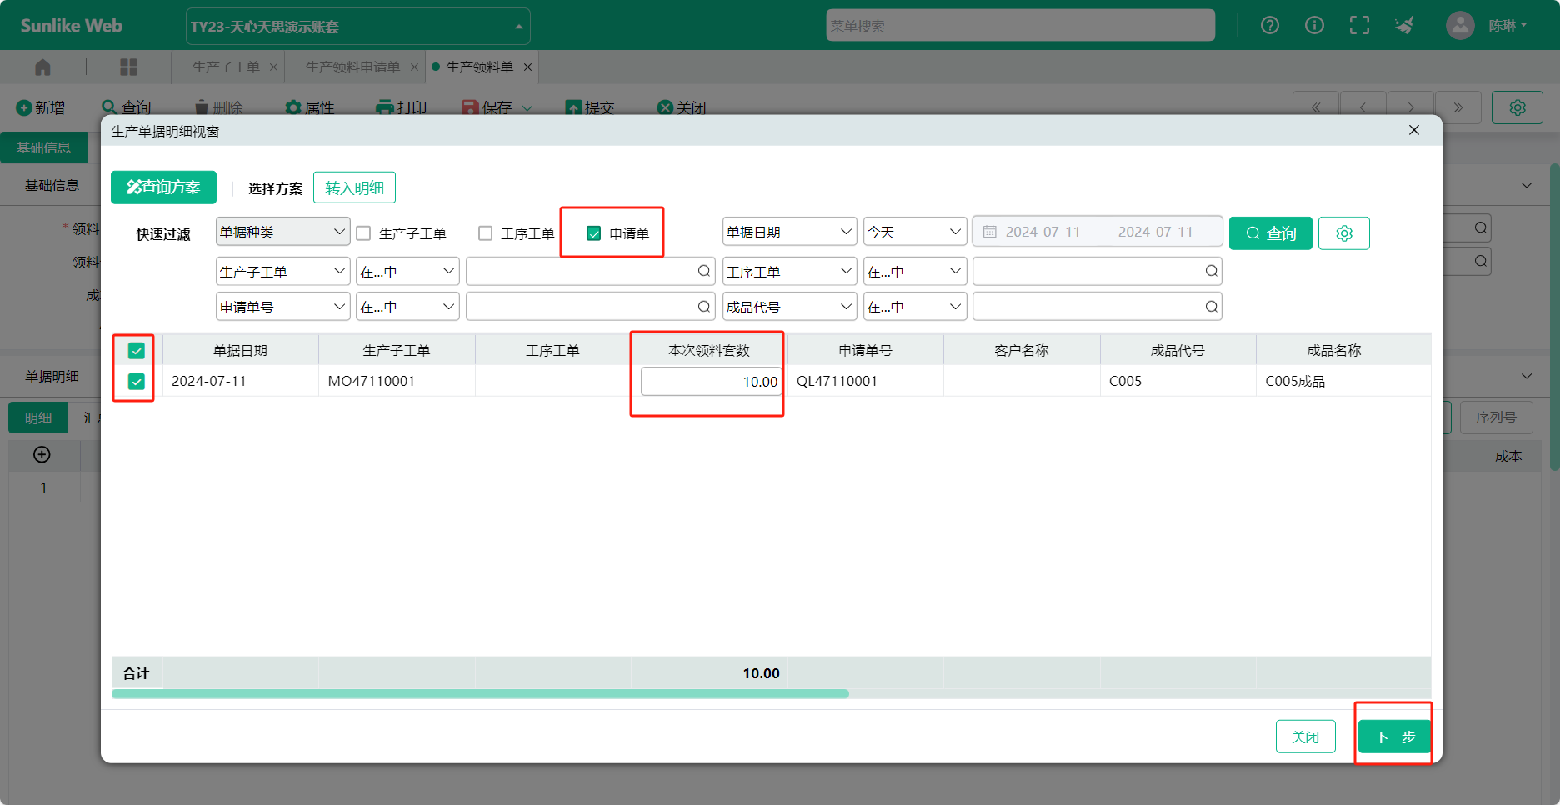
Task: Open the 单据日期 dropdown
Action: tap(790, 232)
